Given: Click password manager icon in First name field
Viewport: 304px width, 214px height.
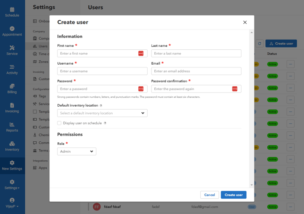Looking at the screenshot, I should 141,53.
